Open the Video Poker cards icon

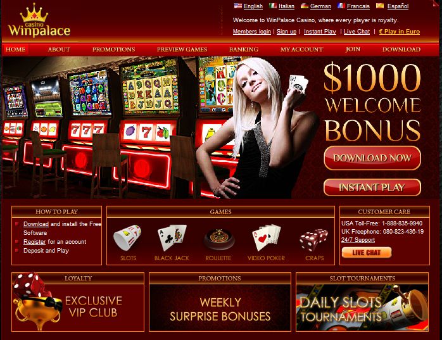pos(266,237)
